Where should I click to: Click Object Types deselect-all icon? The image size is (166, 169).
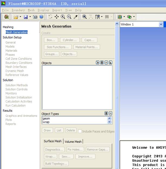point(111,113)
